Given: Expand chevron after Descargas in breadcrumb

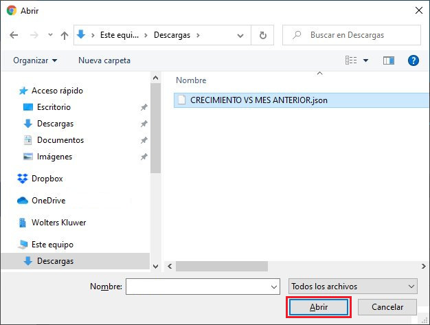Looking at the screenshot, I should [198, 35].
